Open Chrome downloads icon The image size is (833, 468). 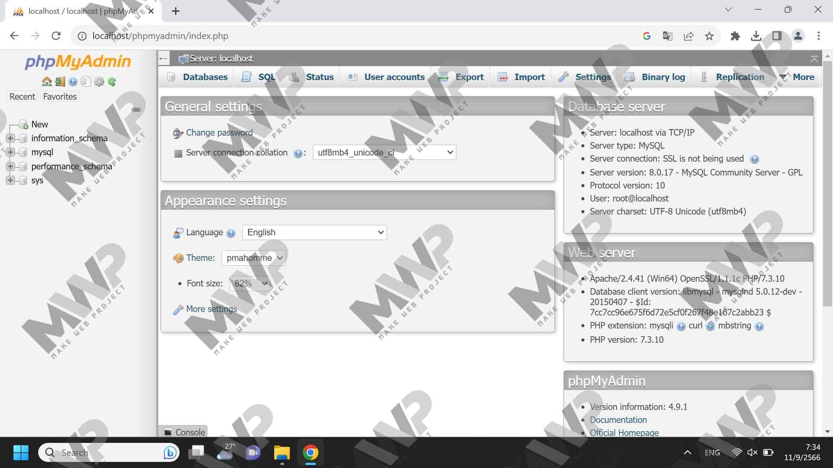pos(756,36)
